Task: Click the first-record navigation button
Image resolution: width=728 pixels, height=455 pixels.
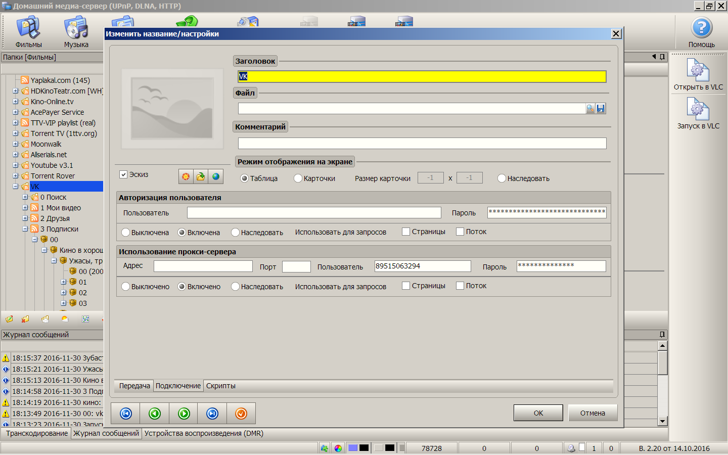Action: pyautogui.click(x=126, y=414)
